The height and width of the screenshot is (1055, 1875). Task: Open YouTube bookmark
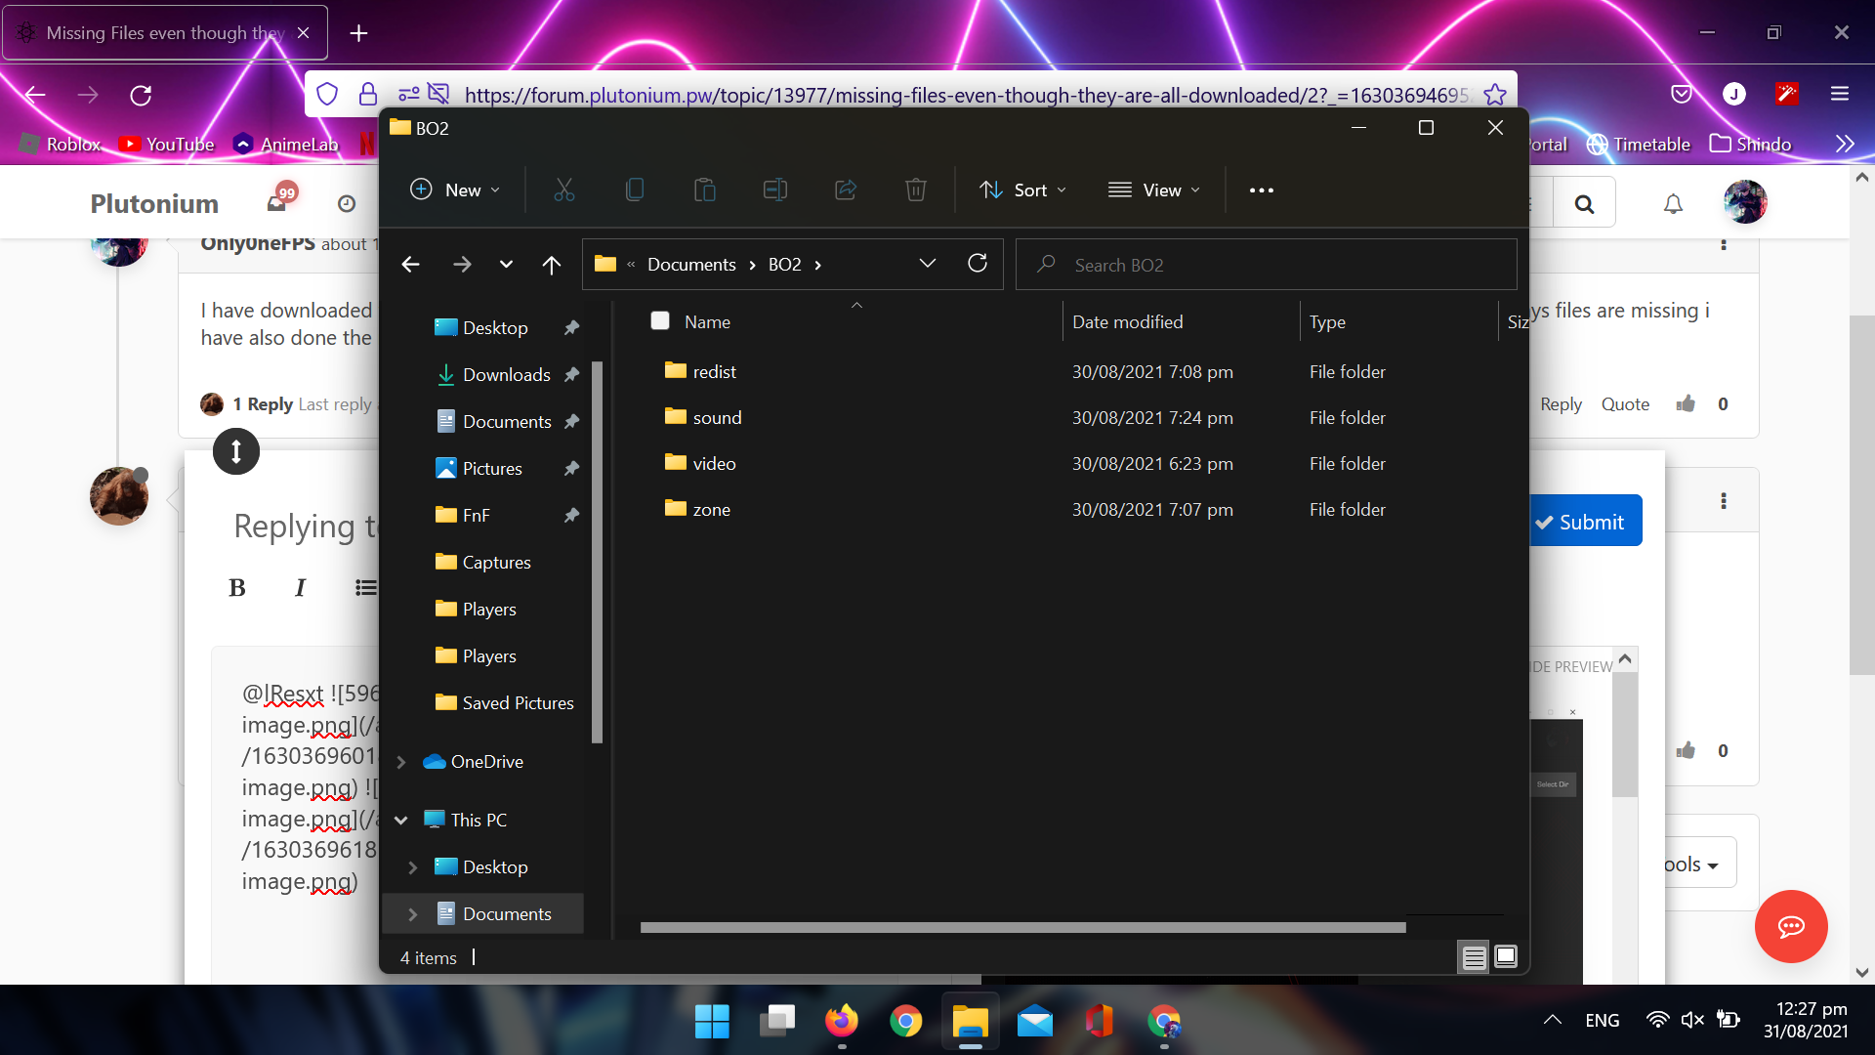pyautogui.click(x=167, y=144)
